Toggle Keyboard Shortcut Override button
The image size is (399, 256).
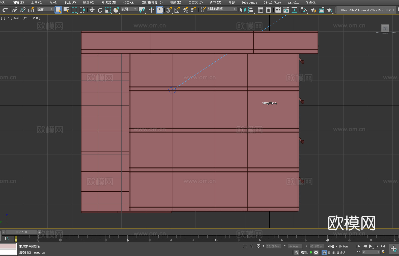pos(160,10)
